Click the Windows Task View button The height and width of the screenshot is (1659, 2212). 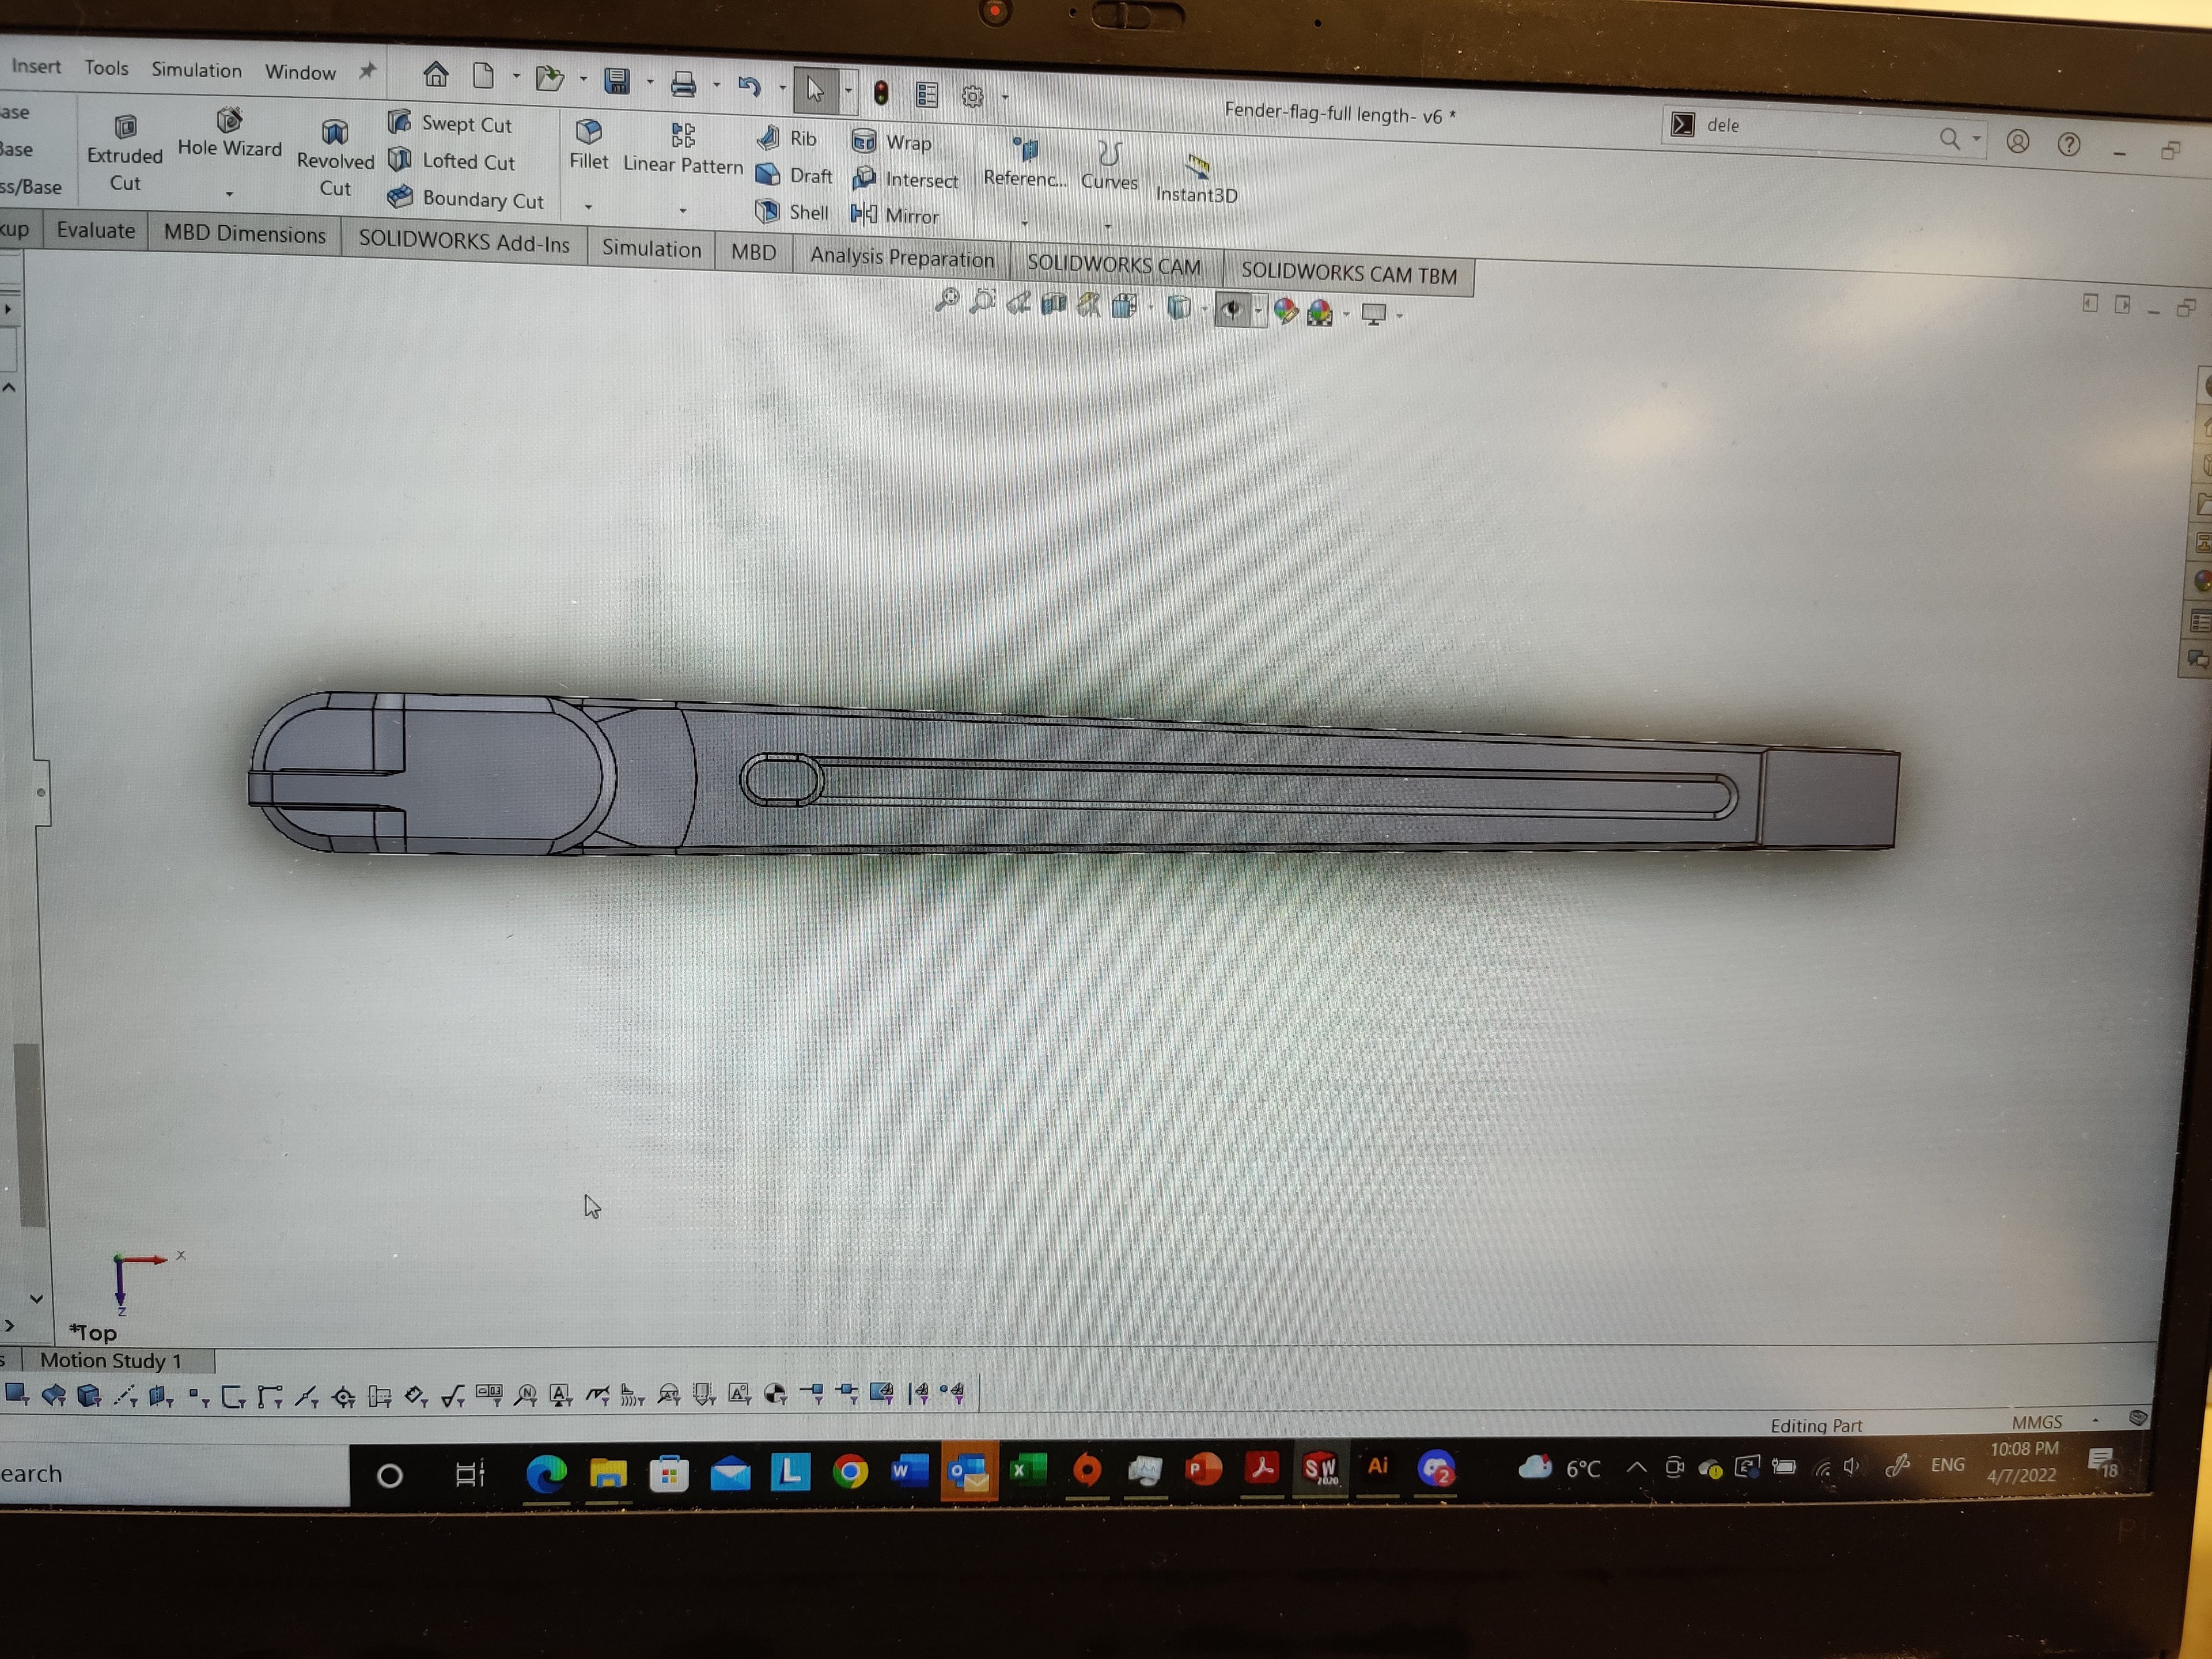469,1473
